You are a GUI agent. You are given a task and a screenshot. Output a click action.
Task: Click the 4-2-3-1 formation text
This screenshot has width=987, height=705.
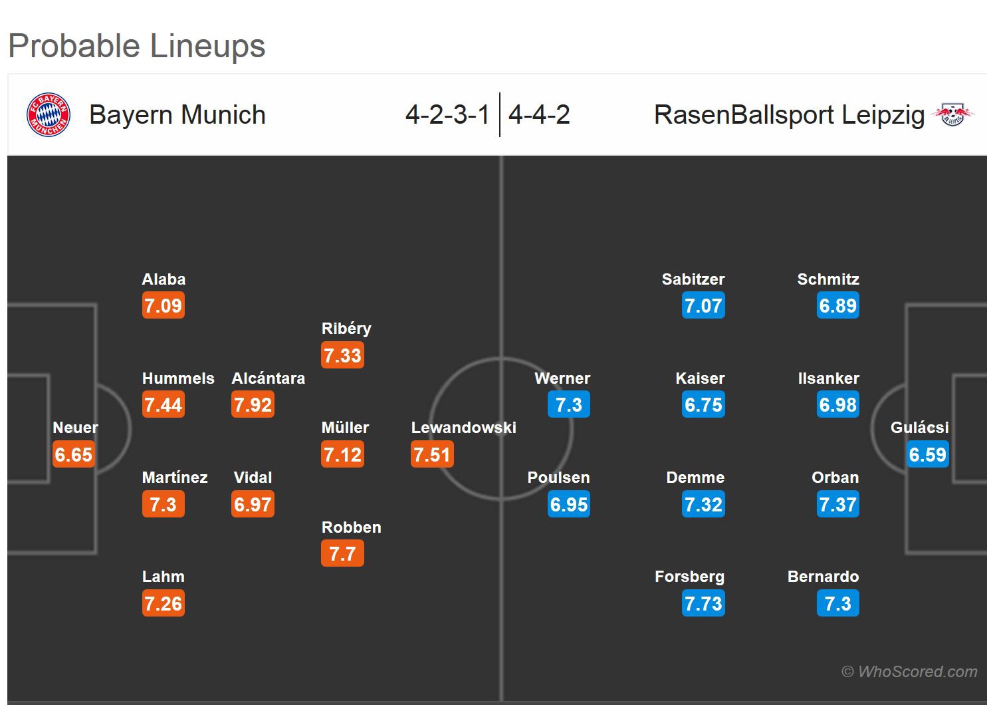pos(447,114)
